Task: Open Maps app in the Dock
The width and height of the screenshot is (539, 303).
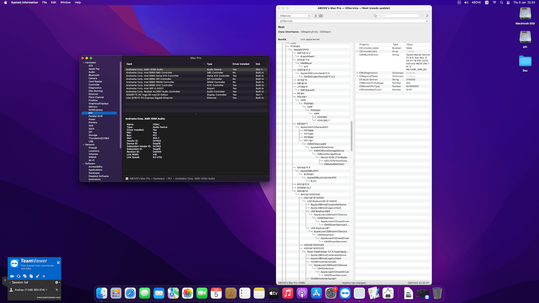Action: (173, 293)
